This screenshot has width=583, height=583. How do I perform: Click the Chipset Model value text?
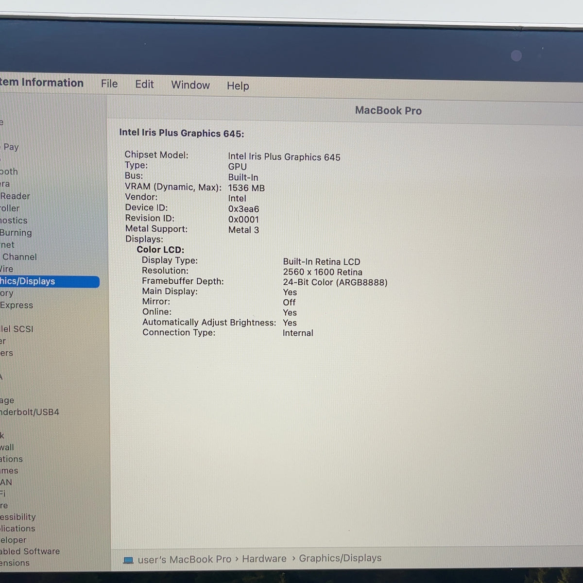click(284, 157)
